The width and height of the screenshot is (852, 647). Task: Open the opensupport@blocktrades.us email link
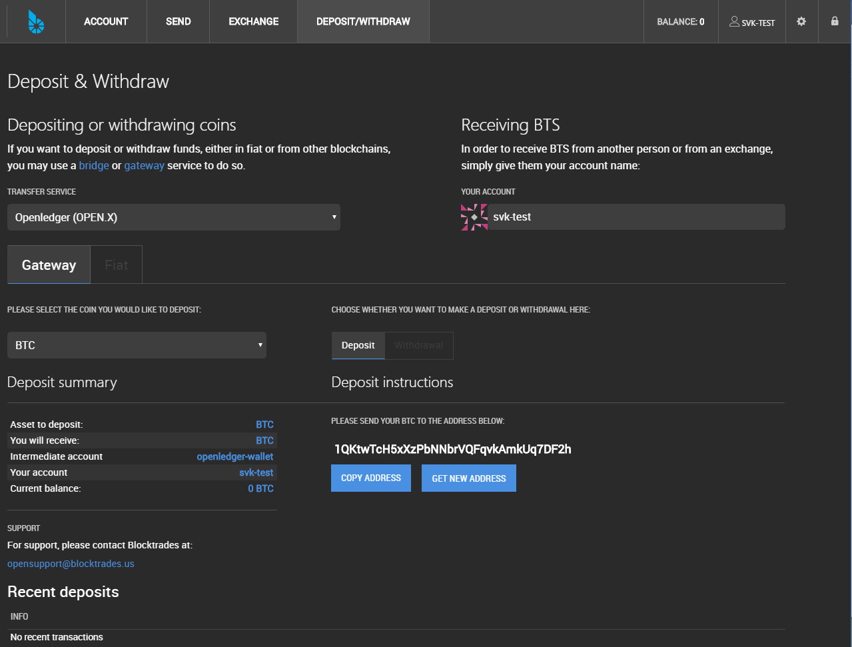click(71, 564)
